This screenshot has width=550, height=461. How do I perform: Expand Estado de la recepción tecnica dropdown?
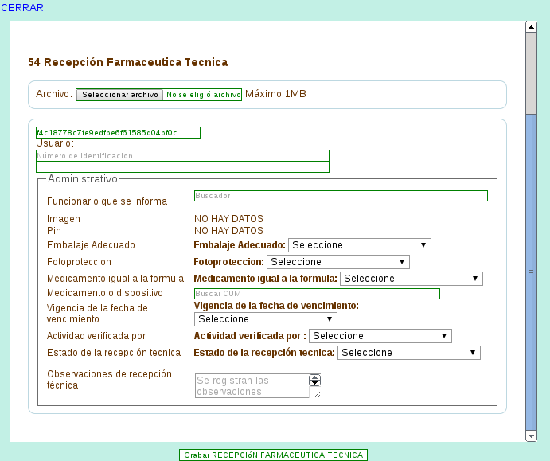coord(409,353)
